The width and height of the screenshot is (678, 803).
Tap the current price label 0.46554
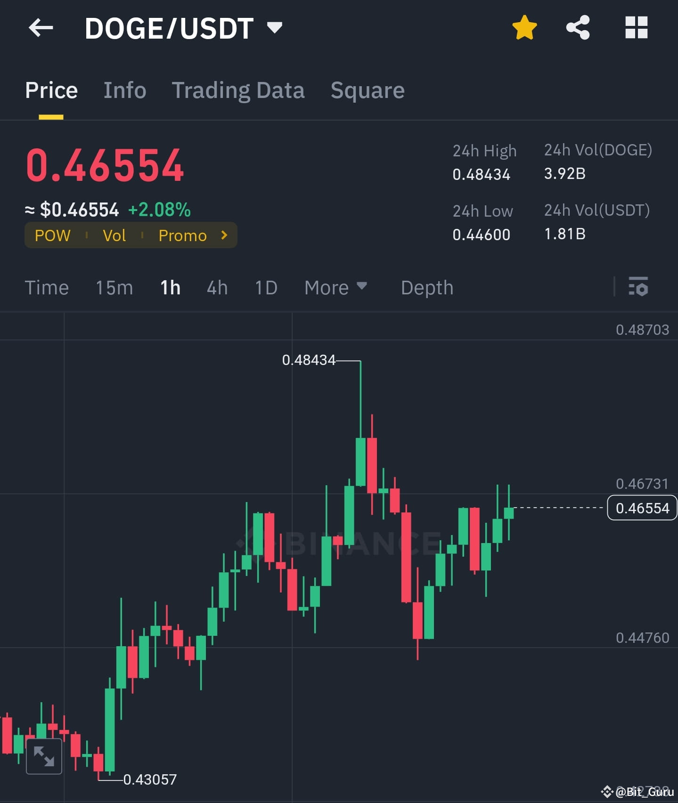[x=642, y=508]
